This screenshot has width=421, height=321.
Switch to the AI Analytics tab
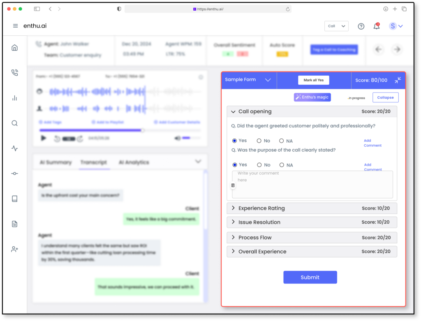(x=134, y=162)
